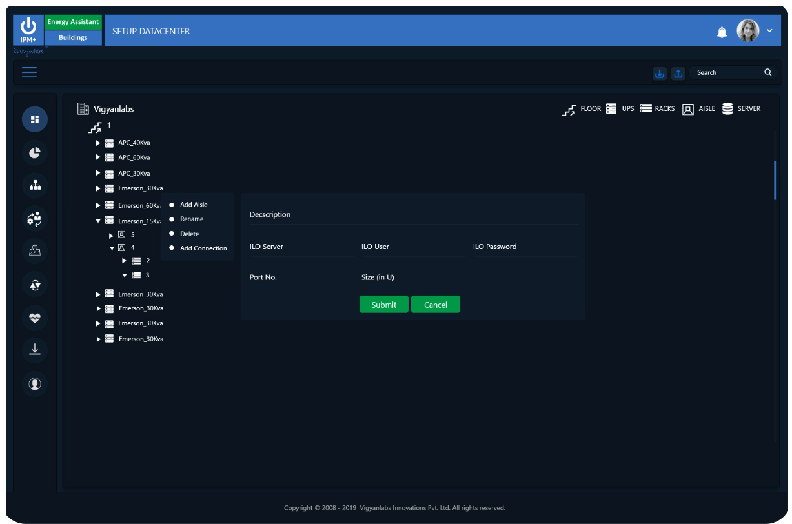
Task: Collapse rack 3 arrow
Action: pos(125,275)
